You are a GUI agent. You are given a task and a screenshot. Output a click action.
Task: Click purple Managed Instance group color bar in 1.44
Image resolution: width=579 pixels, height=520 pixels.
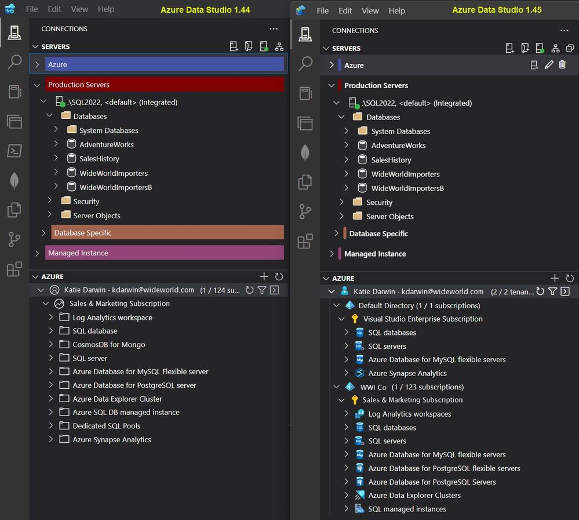tap(165, 252)
